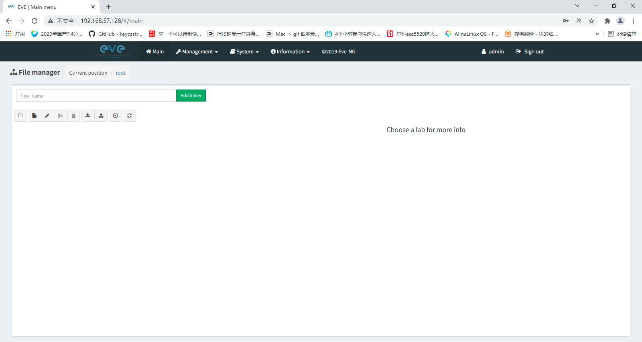Viewport: 642px width, 342px height.
Task: Open the Chrome profile avatar
Action: (620, 21)
